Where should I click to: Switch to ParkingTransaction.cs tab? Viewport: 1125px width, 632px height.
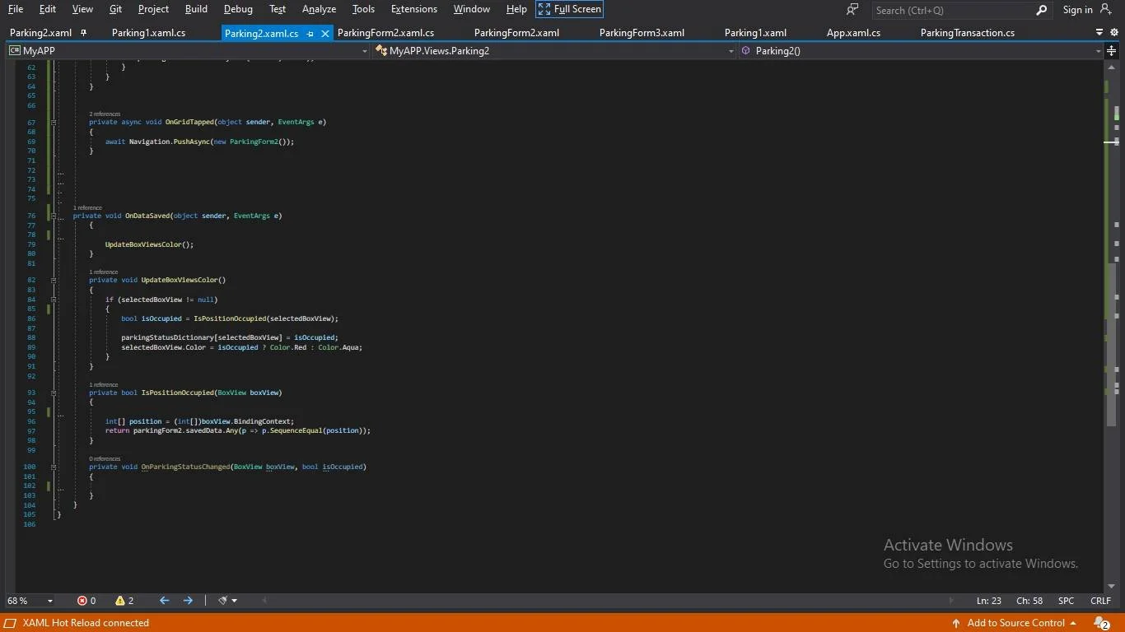[967, 33]
